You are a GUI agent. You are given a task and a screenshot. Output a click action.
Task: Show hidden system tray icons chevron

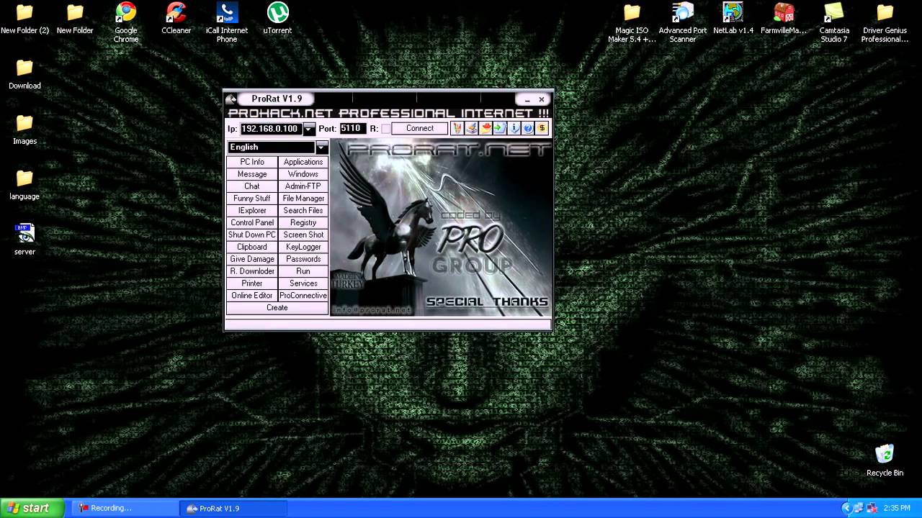pos(847,508)
